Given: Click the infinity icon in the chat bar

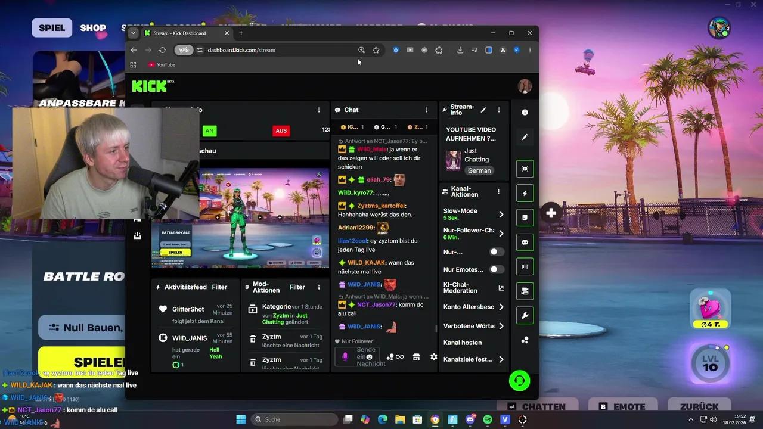Looking at the screenshot, I should (x=399, y=357).
